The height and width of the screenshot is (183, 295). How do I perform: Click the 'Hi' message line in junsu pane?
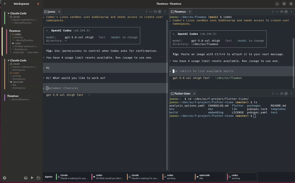[x=105, y=68]
